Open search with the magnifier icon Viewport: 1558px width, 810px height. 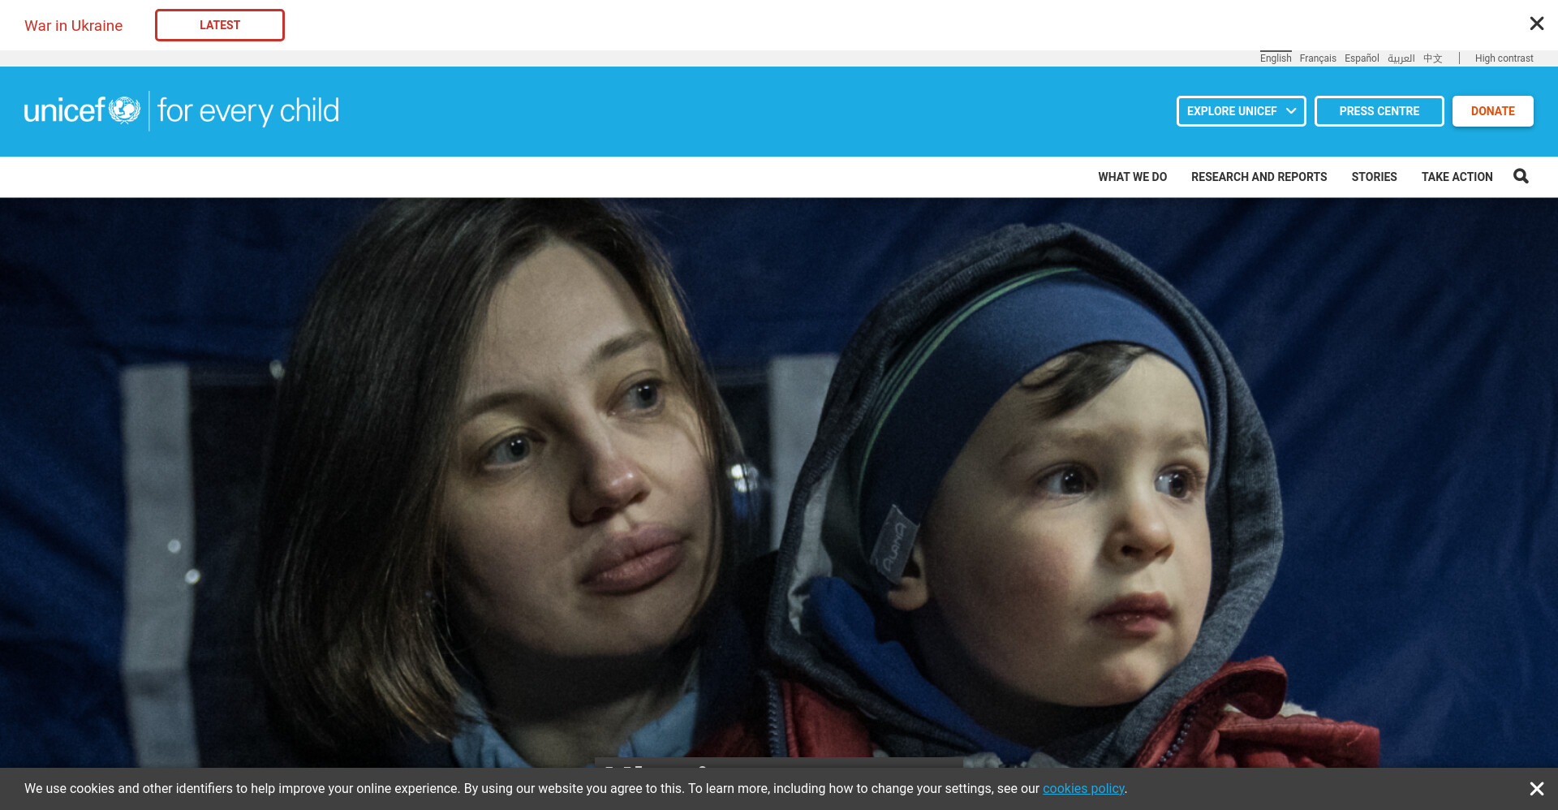(x=1521, y=176)
